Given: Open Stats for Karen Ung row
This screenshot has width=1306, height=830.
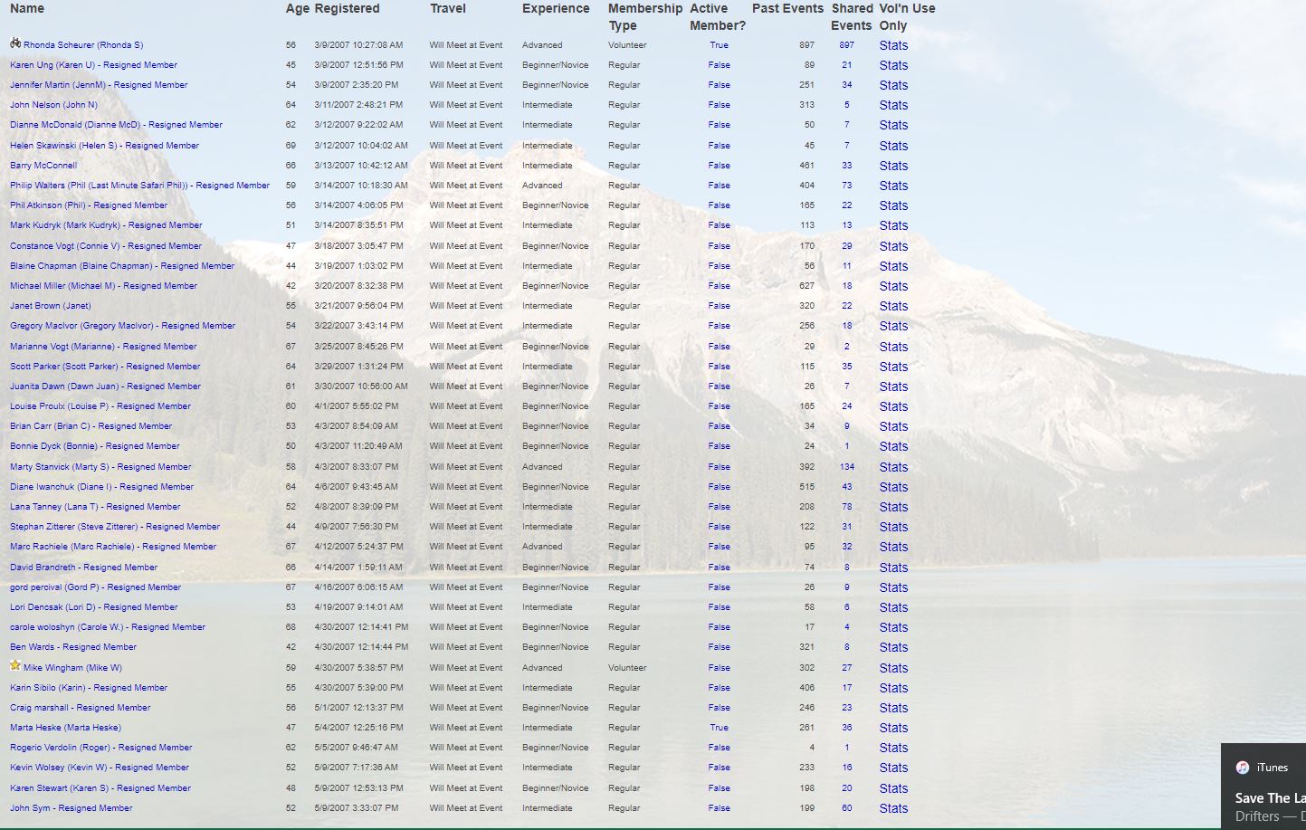Looking at the screenshot, I should [893, 65].
